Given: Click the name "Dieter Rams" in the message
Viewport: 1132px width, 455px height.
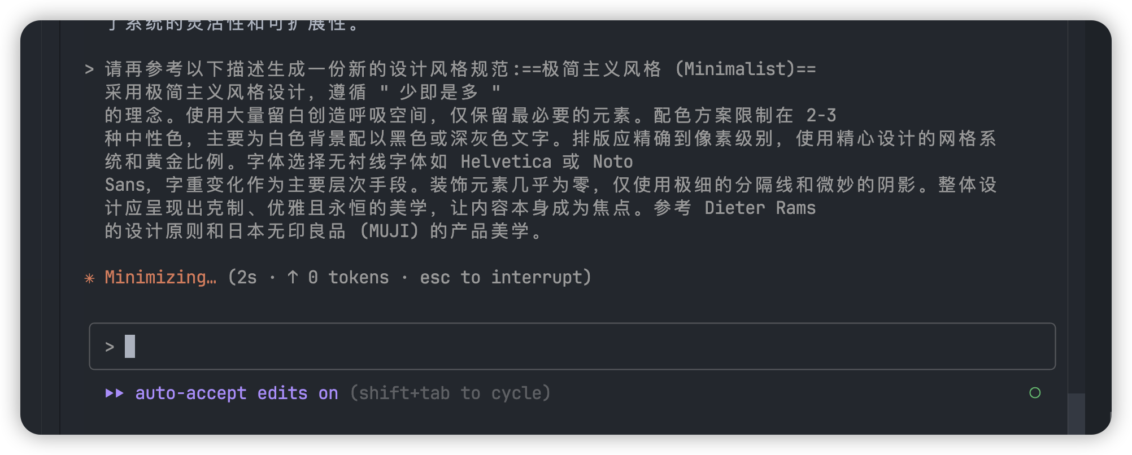Looking at the screenshot, I should click(x=760, y=208).
